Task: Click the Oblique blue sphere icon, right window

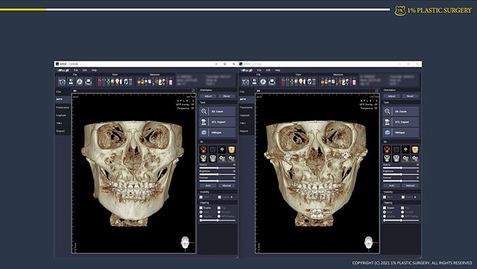Action: click(387, 133)
